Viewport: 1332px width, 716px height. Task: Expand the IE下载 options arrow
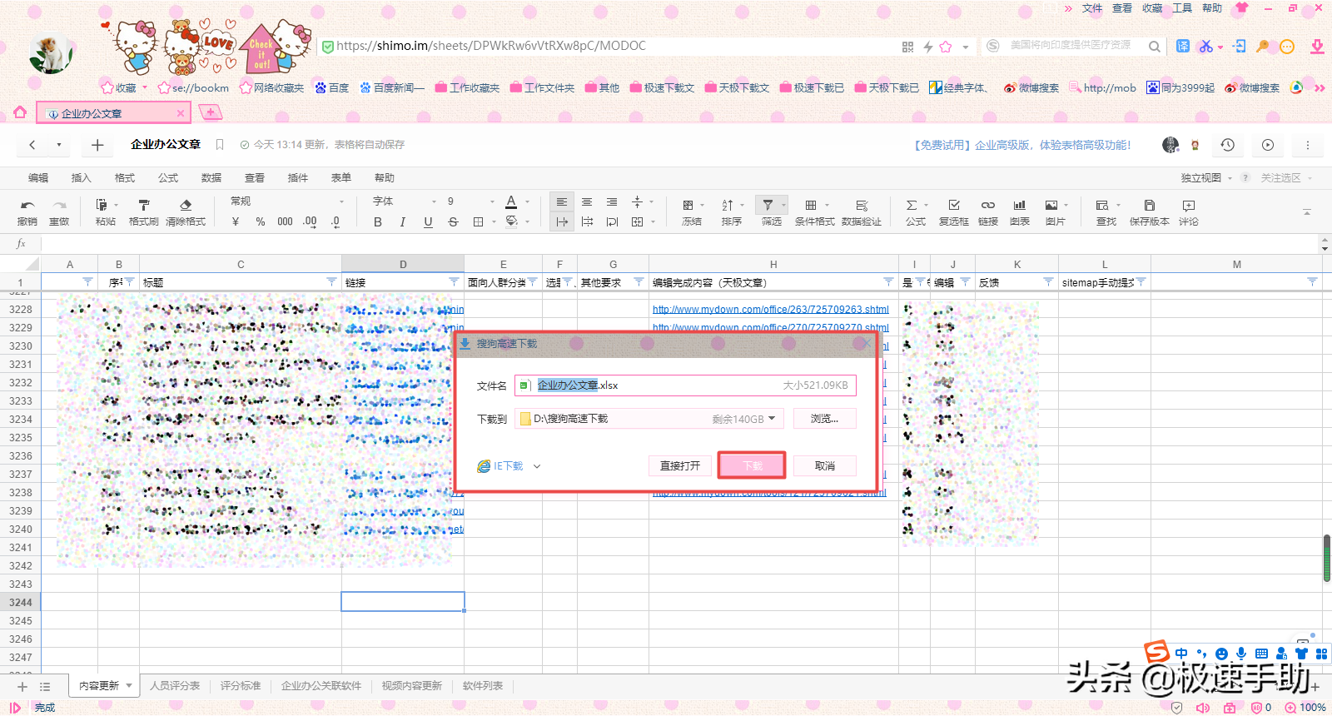(x=537, y=466)
